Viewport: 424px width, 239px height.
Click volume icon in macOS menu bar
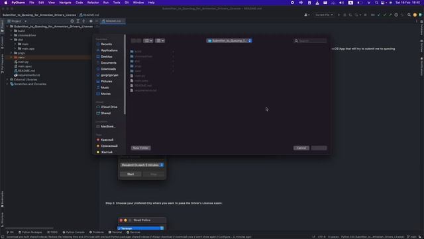tap(342, 3)
